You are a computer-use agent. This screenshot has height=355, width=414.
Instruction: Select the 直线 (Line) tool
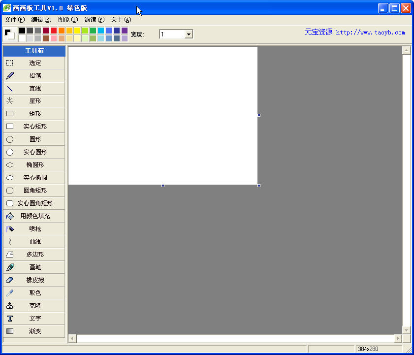[x=33, y=88]
